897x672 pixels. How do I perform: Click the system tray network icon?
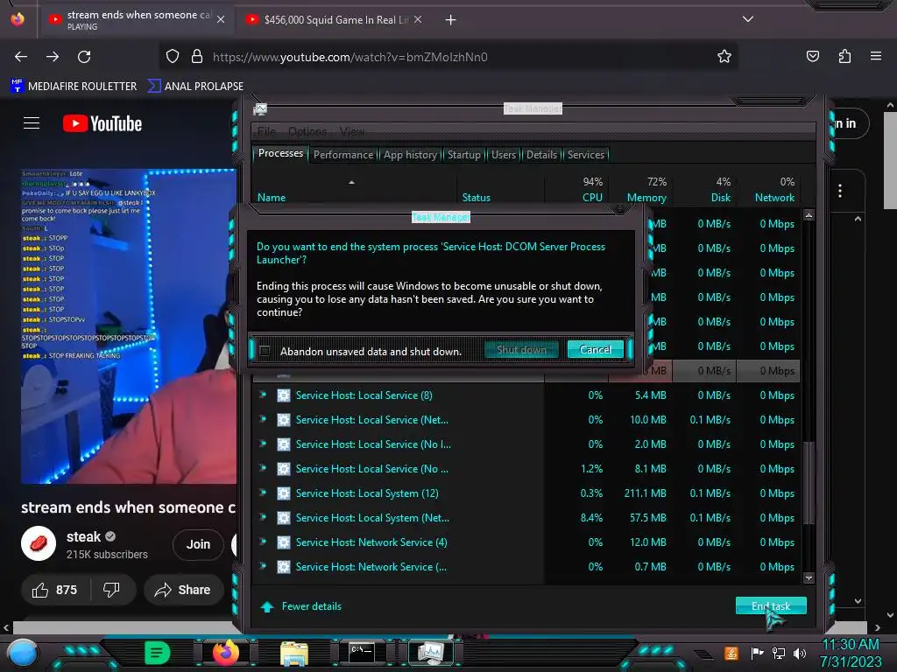tap(778, 653)
